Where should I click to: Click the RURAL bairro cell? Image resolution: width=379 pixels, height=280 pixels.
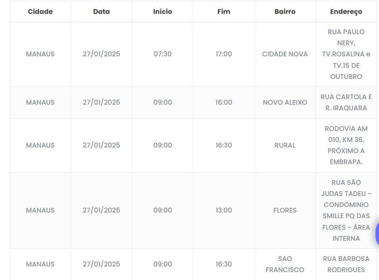[285, 145]
